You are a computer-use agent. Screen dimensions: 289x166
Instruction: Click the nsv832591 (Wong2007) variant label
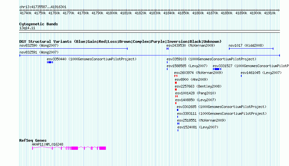[39, 52]
